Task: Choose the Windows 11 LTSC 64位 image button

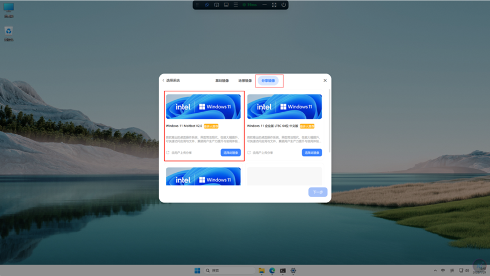Action: [x=312, y=152]
